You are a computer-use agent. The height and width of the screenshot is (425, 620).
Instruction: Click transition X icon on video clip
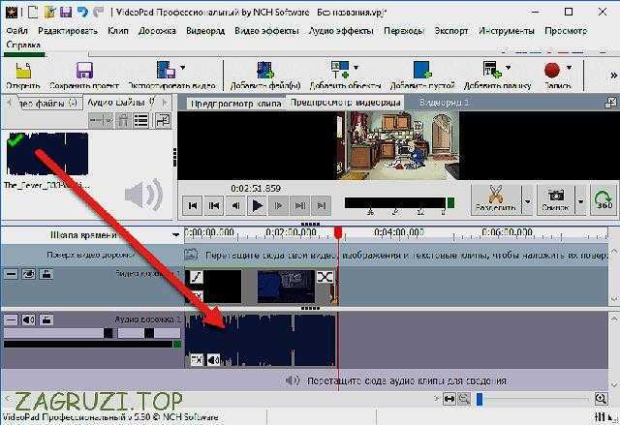pyautogui.click(x=325, y=277)
